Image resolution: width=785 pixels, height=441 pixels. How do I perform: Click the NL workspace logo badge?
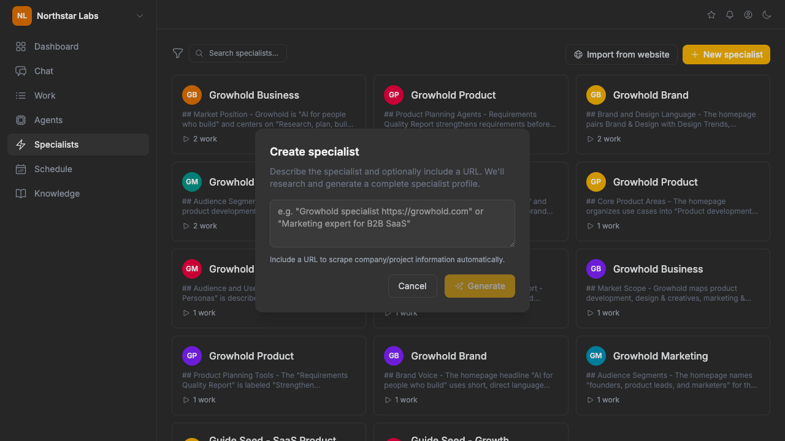[22, 16]
